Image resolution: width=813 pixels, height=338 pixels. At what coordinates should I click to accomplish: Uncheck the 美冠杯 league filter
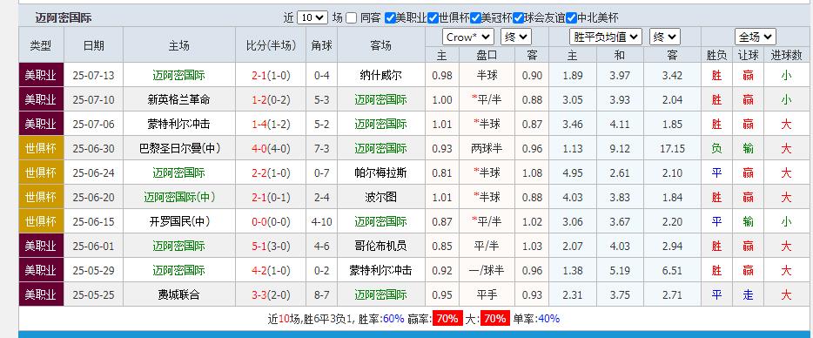click(x=476, y=18)
